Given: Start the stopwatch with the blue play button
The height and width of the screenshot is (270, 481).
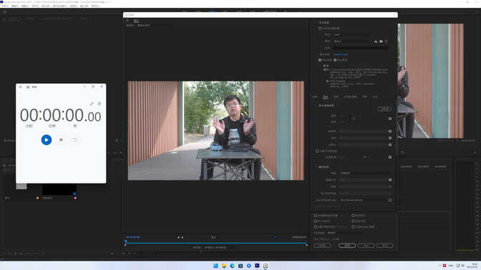Looking at the screenshot, I should tap(47, 140).
